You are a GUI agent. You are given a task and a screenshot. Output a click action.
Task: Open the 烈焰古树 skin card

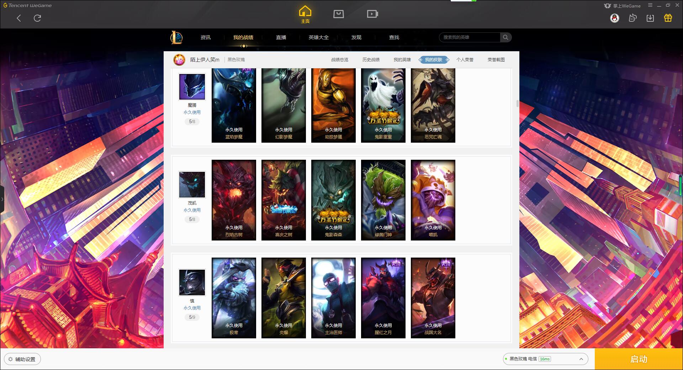tap(234, 200)
